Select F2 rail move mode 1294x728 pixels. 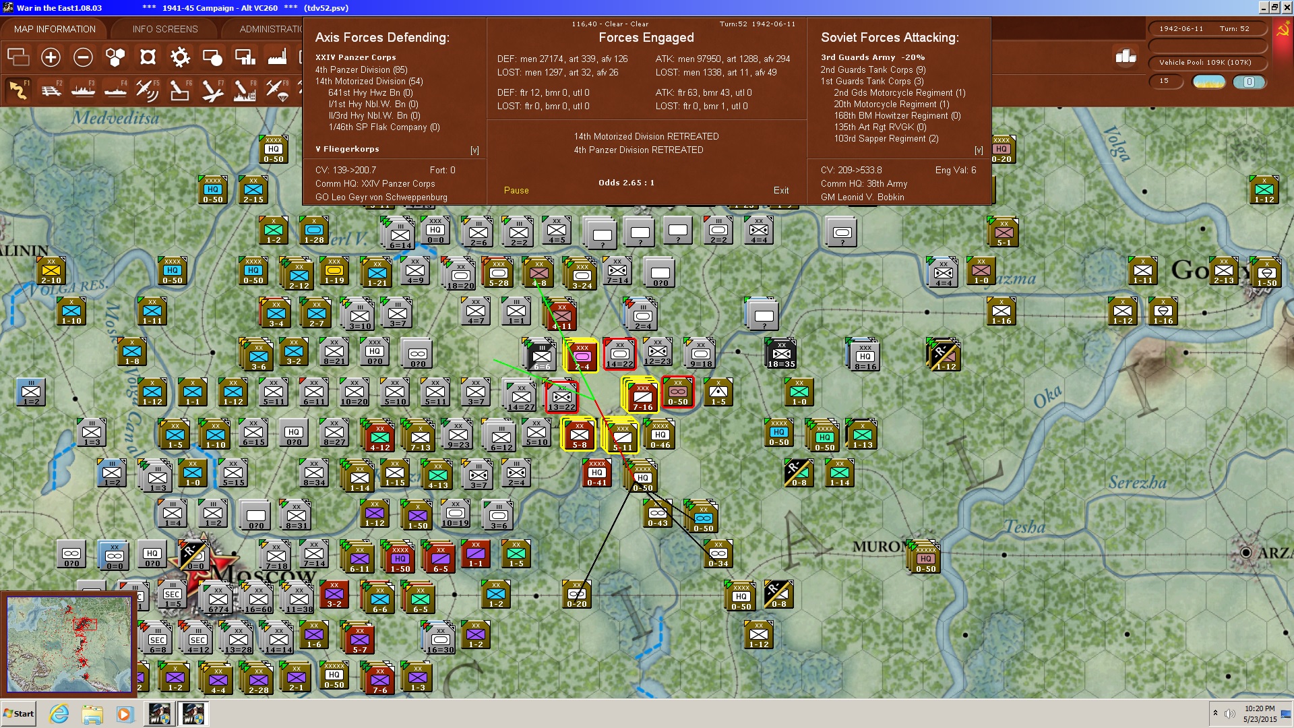[x=51, y=90]
